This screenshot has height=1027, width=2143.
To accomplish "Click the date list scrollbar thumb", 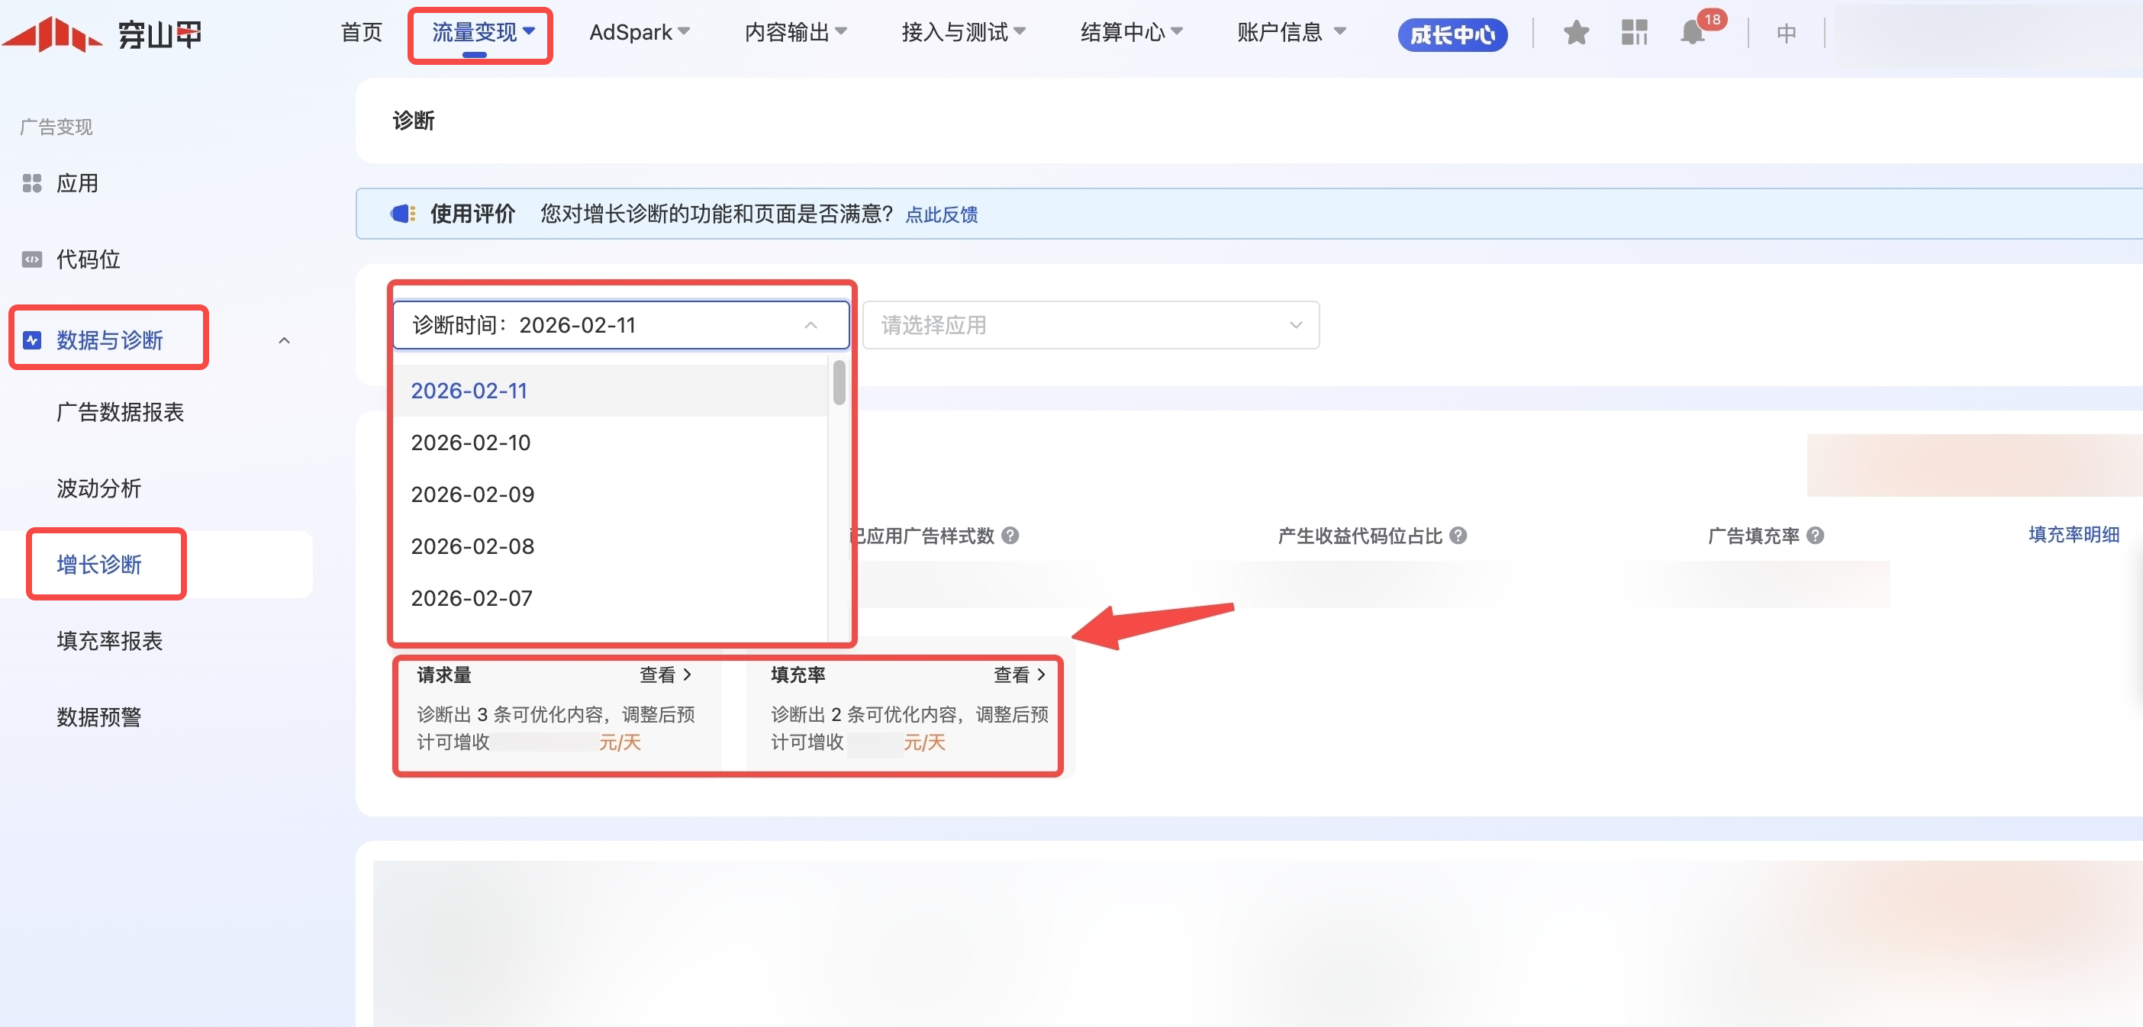I will pyautogui.click(x=839, y=382).
